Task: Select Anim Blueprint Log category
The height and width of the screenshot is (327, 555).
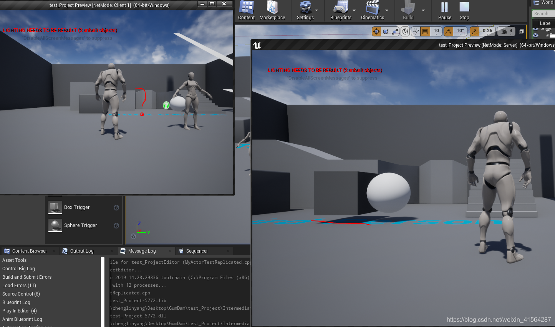Action: (x=22, y=319)
